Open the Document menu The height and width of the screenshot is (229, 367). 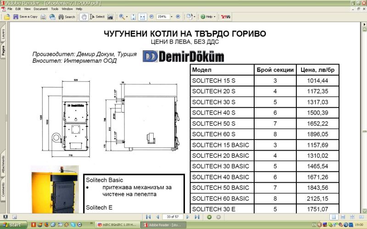pos(40,9)
